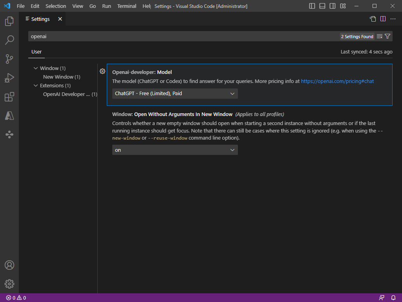Image resolution: width=402 pixels, height=302 pixels.
Task: Click the --reuse-window code text
Action: tap(168, 138)
